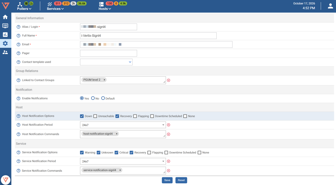The width and height of the screenshot is (336, 185).
Task: Open the Configuration gear in sidebar
Action: 5,43
